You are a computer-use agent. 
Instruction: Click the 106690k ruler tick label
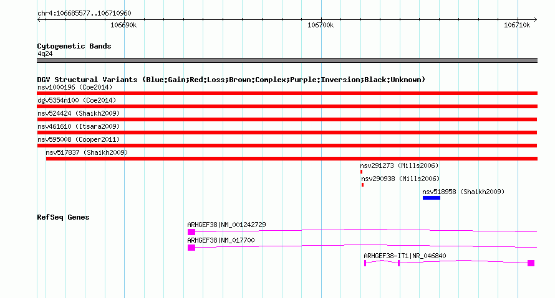[x=123, y=26]
